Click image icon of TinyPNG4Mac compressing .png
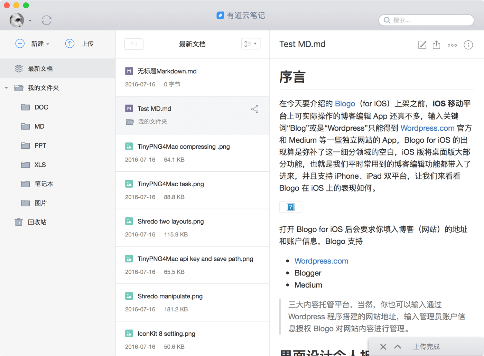The width and height of the screenshot is (484, 356). [x=129, y=147]
